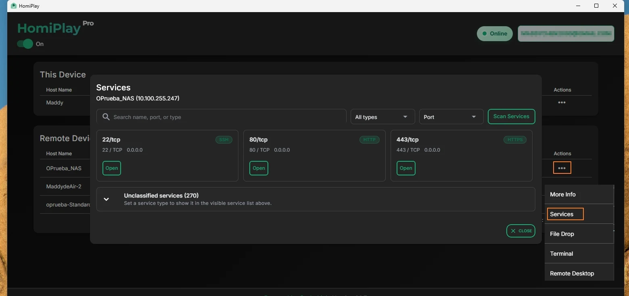
Task: Click the HTTP type badge
Action: pyautogui.click(x=369, y=140)
